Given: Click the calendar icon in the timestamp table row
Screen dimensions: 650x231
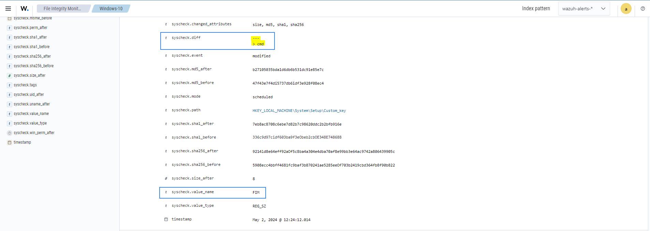Looking at the screenshot, I should pyautogui.click(x=166, y=219).
